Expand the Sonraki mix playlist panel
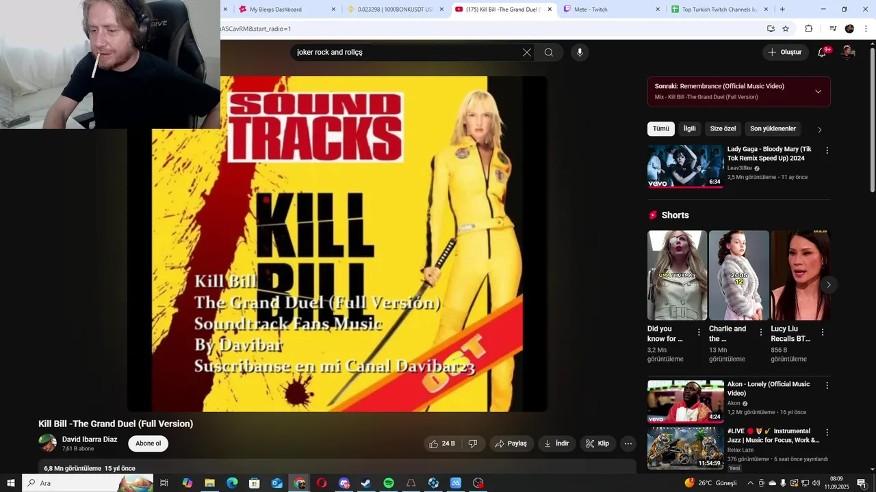 [x=818, y=92]
